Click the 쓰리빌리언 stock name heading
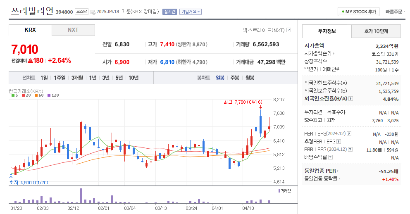Screen dimensions: 410x214 (32, 11)
